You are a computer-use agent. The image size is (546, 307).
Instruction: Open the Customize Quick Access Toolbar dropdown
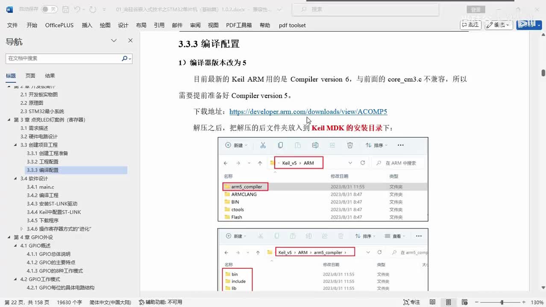105,9
